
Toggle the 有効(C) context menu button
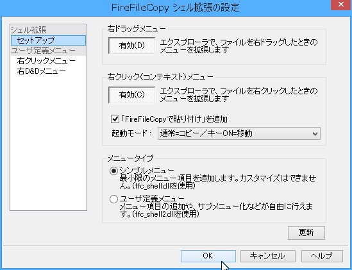[x=132, y=95]
